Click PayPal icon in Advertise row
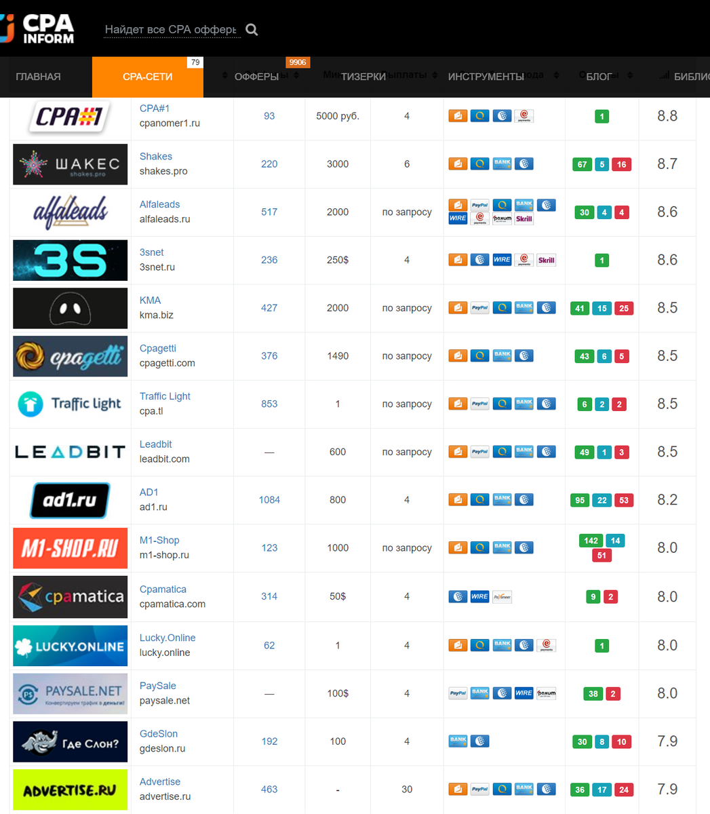 coord(479,789)
